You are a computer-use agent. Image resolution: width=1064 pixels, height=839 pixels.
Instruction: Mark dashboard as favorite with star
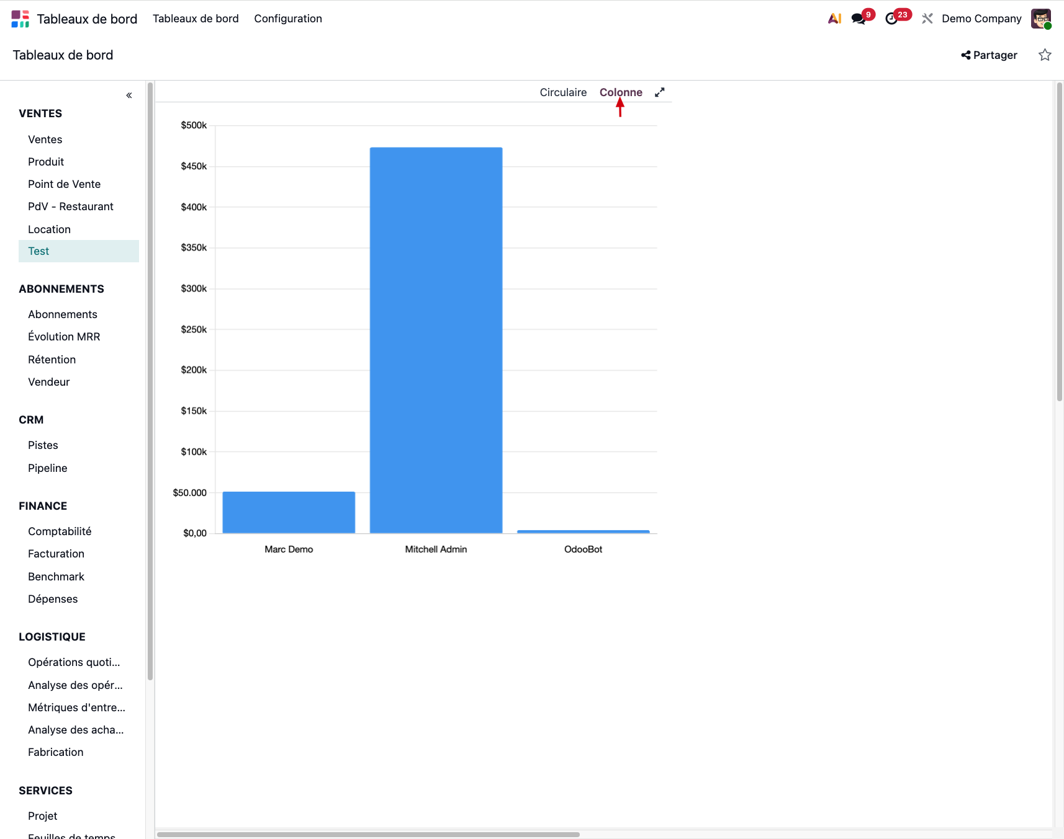pos(1045,55)
